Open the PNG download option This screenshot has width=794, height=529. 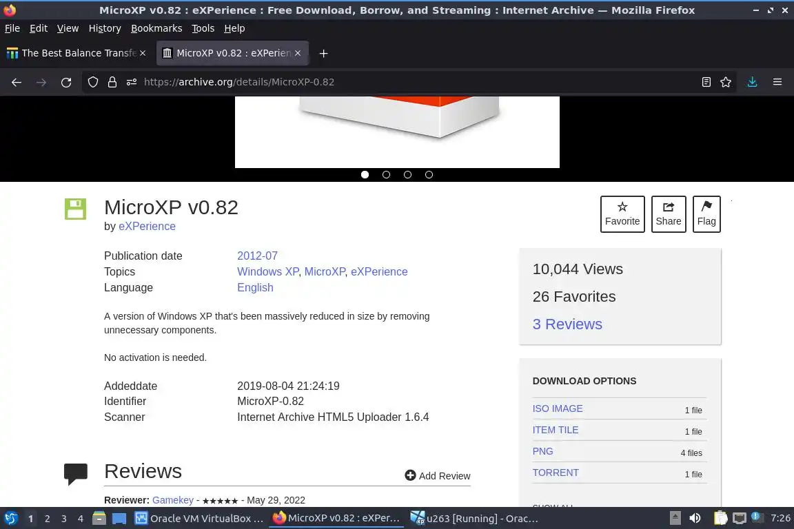click(x=542, y=451)
